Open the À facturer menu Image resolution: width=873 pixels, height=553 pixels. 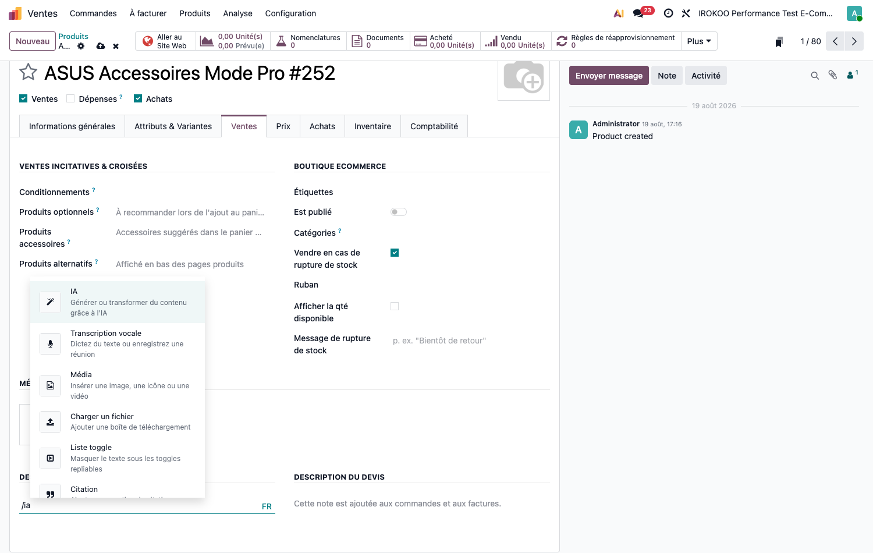point(148,13)
